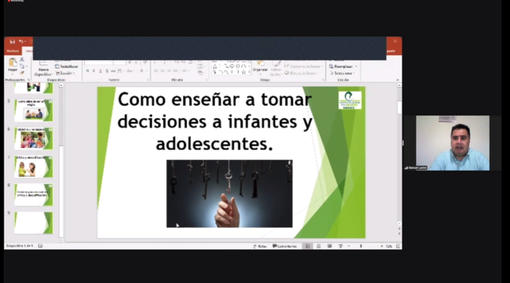This screenshot has width=510, height=283.
Task: Open the change case Aa dropdown
Action: click(x=130, y=71)
